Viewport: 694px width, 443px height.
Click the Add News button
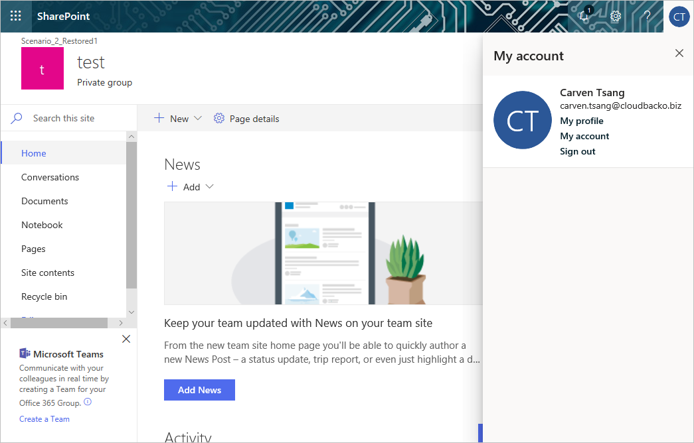click(x=200, y=390)
